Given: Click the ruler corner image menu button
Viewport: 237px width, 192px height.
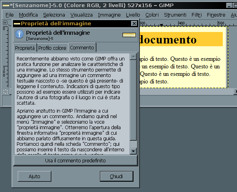Looking at the screenshot, I should (5, 23).
